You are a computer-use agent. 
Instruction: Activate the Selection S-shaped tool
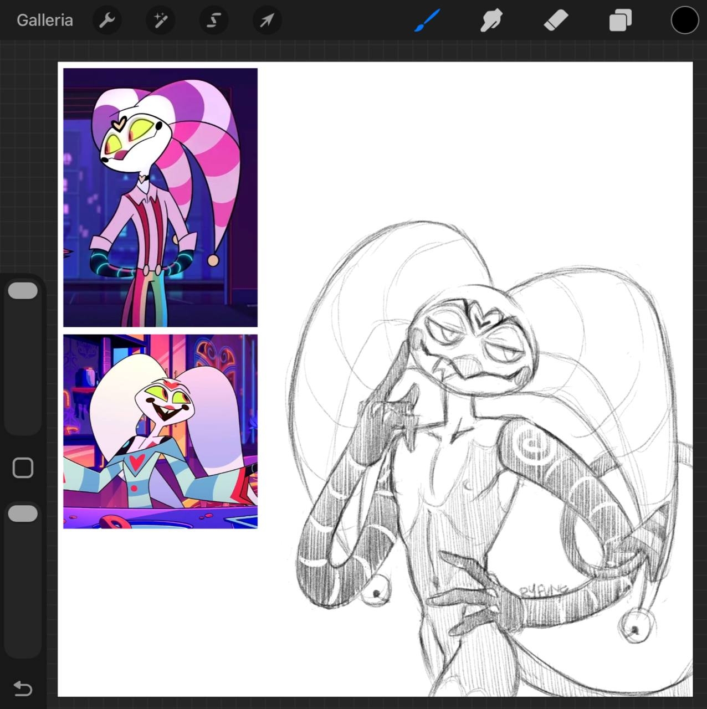pyautogui.click(x=214, y=20)
